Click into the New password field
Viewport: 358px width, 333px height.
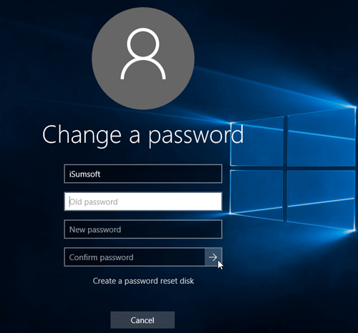click(143, 229)
